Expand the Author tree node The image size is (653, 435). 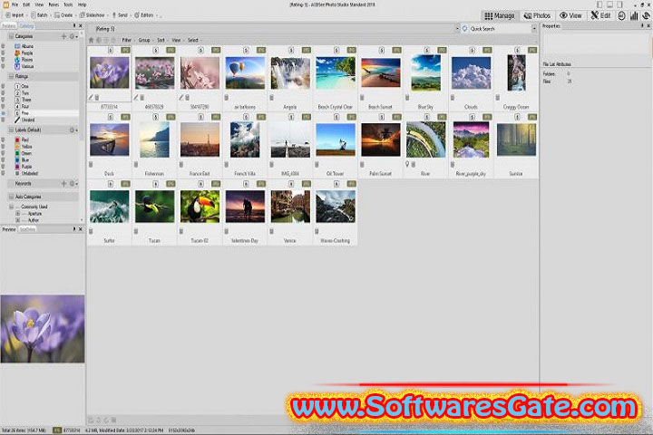coord(17,220)
